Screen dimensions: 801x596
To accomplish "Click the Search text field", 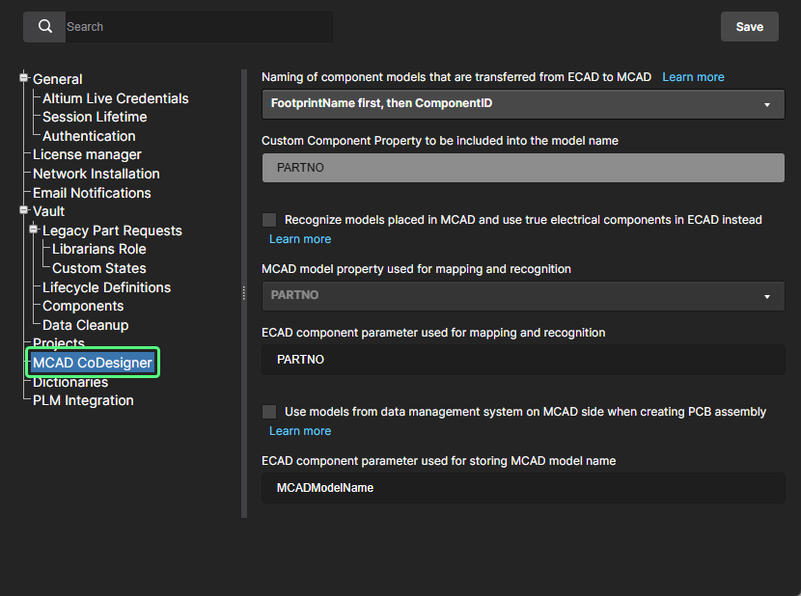I will (198, 27).
